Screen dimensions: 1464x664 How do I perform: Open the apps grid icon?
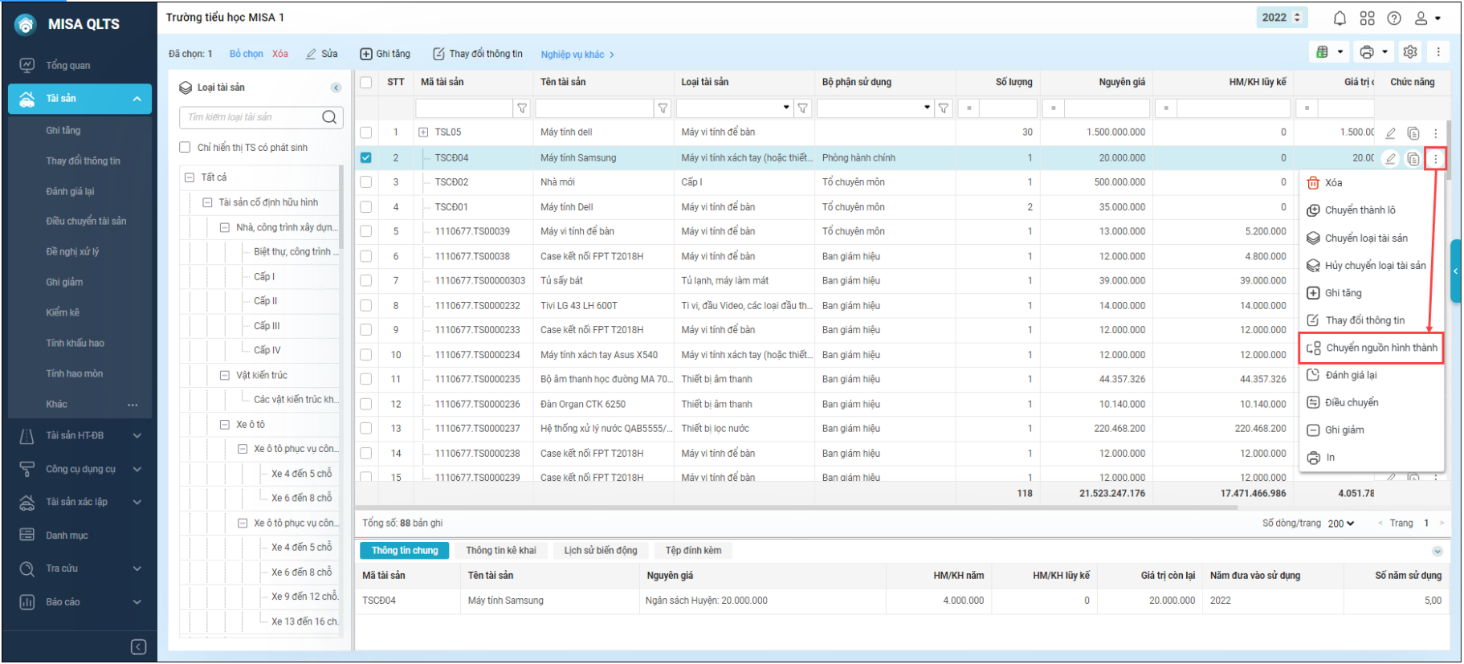pos(1367,18)
